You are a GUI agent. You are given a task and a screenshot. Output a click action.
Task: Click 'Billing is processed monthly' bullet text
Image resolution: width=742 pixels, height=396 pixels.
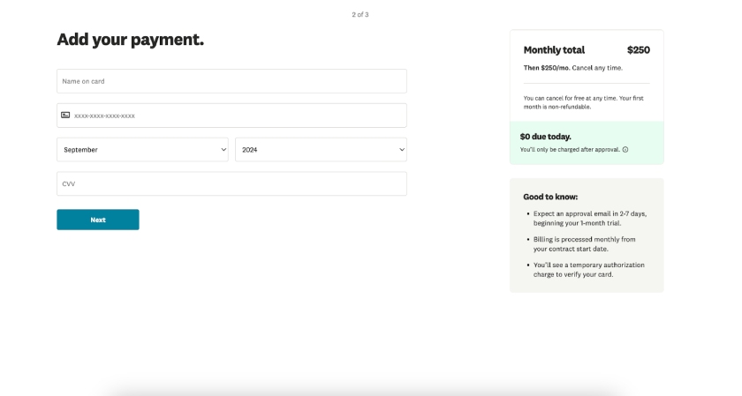585,243
